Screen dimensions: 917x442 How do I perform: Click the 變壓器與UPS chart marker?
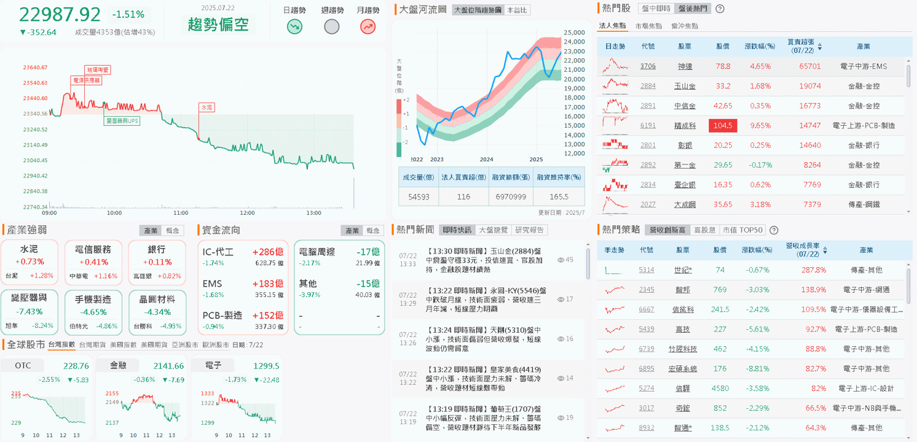coord(122,121)
